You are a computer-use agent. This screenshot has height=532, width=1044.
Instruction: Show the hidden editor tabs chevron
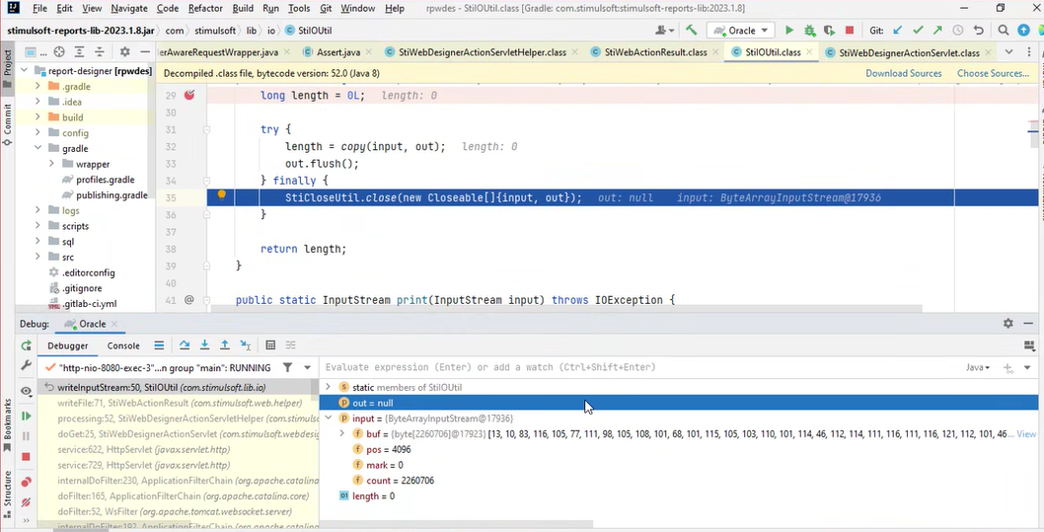point(1008,52)
